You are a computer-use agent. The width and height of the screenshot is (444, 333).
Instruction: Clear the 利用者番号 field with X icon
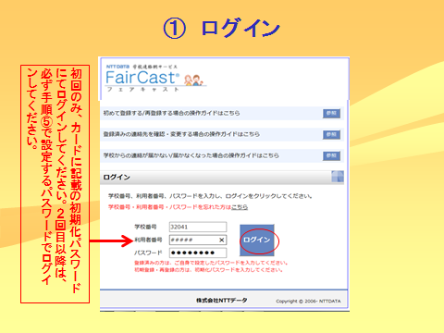(x=221, y=240)
